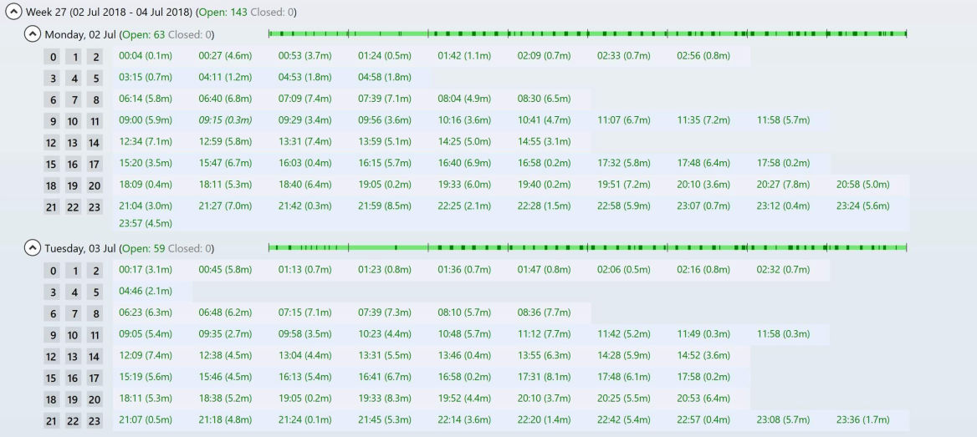Open the italic 09:15 (0.3m) entry
Image resolution: width=977 pixels, height=437 pixels.
pyautogui.click(x=226, y=120)
